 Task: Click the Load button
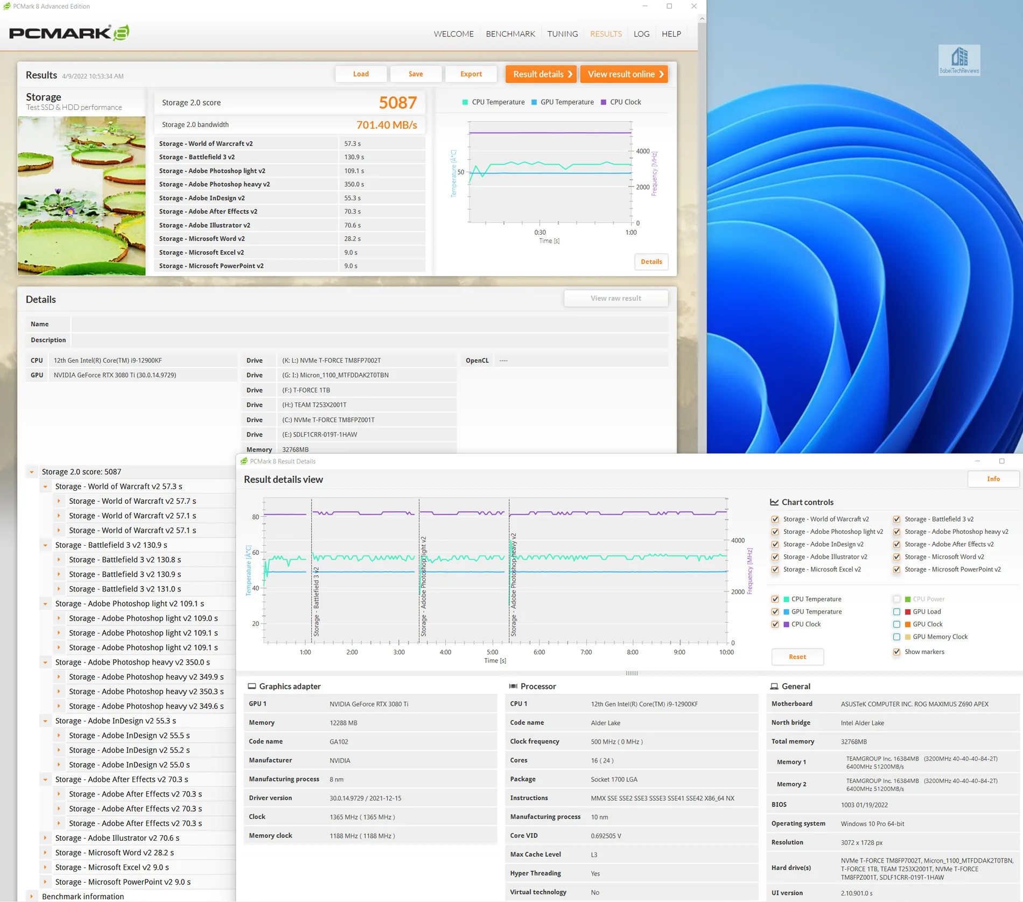point(361,74)
